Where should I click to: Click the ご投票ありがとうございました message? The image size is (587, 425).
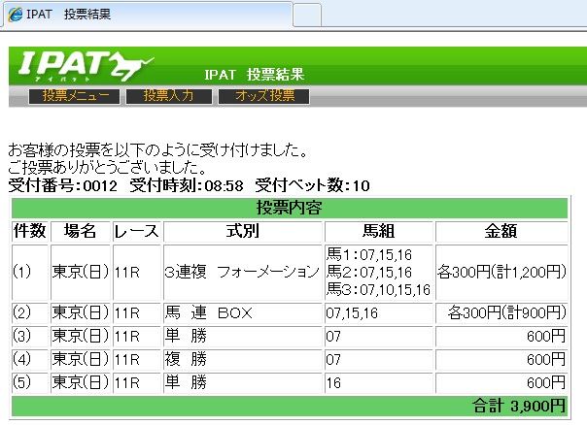[x=108, y=168]
